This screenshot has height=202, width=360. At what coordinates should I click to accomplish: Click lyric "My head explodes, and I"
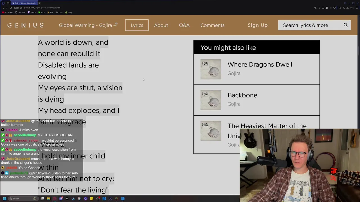(78, 111)
